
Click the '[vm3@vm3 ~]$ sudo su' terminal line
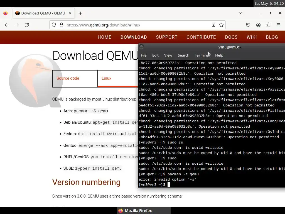(161, 142)
